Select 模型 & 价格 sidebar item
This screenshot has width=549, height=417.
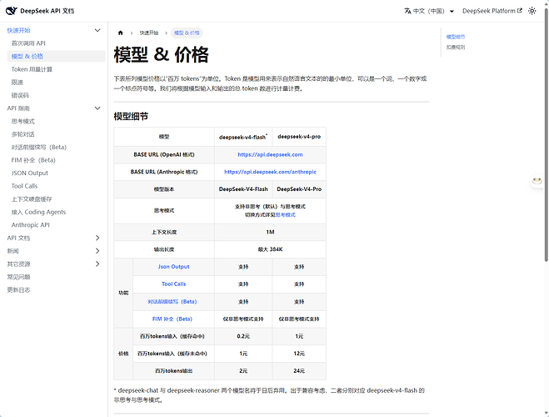56,57
